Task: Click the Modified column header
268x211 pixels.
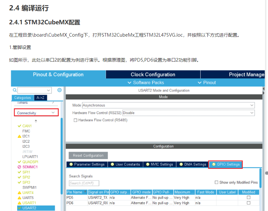Action: 249,192
